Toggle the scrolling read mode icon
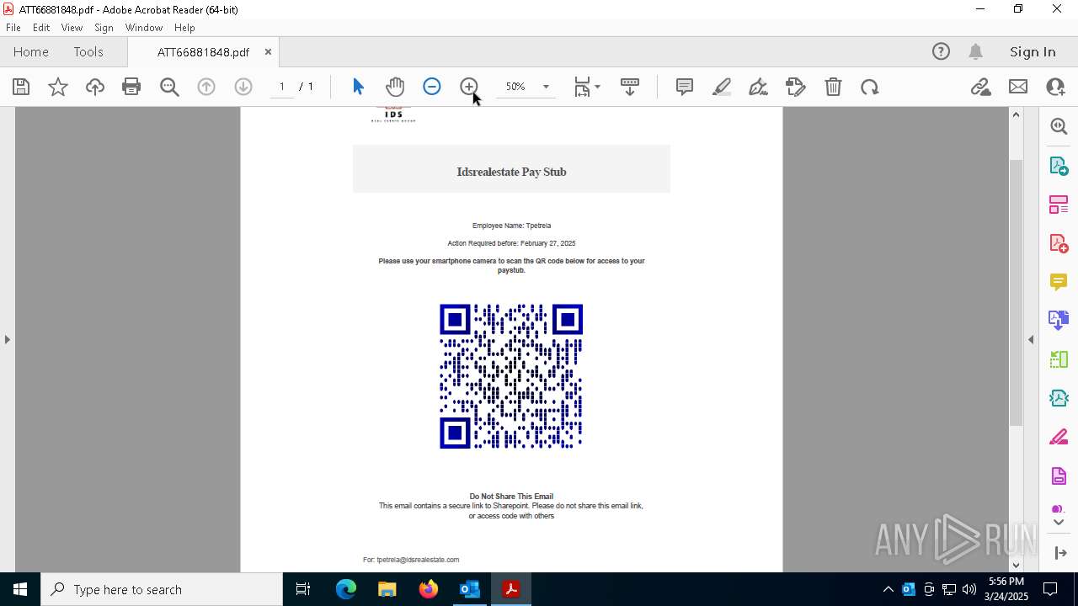Viewport: 1078px width, 606px height. 630,87
